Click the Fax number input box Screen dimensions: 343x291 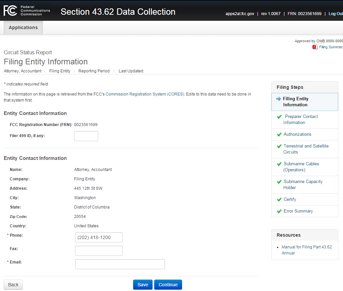pyautogui.click(x=99, y=251)
